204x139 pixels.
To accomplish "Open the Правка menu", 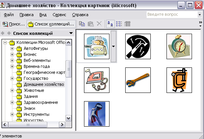I will point(27,15).
